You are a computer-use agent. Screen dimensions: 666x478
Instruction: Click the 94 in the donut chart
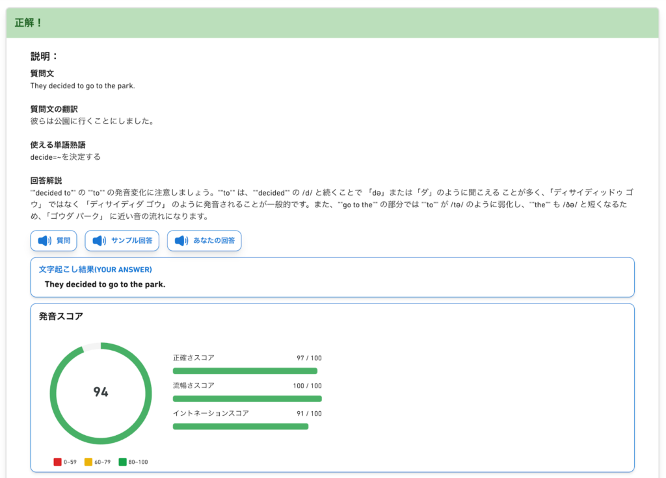coord(101,392)
